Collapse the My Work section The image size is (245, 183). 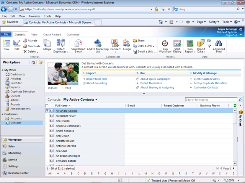coord(2,70)
